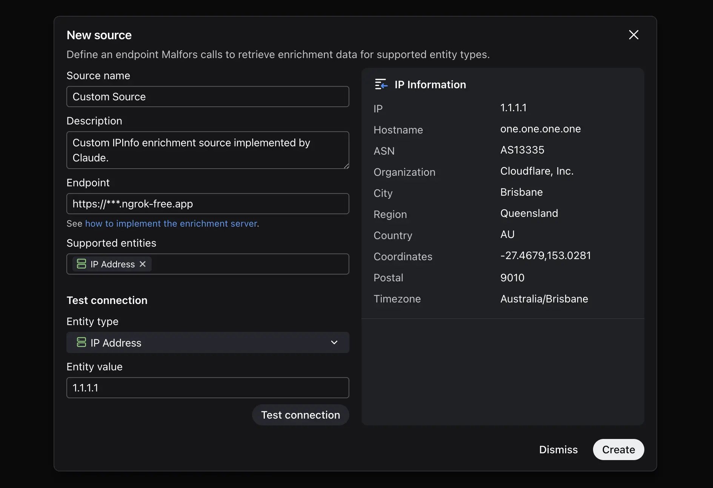Click the IP Information panel icon
This screenshot has height=488, width=713.
point(381,84)
